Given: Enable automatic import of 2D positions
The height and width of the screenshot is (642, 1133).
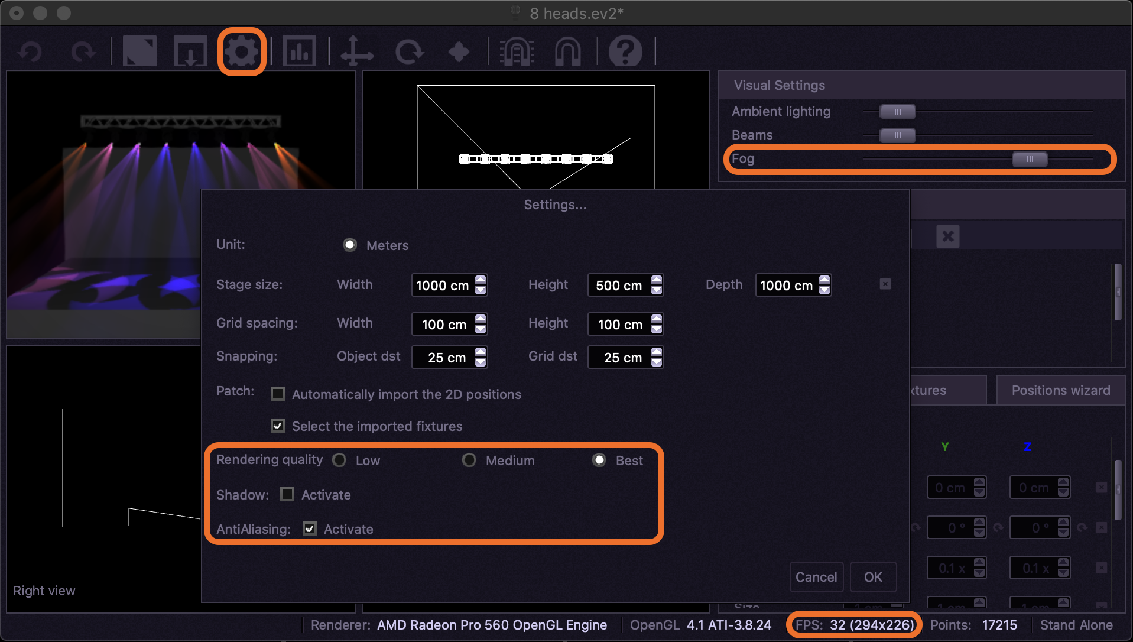Looking at the screenshot, I should tap(278, 394).
